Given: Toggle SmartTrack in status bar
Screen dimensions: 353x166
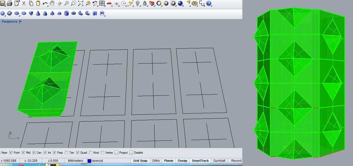Looking at the screenshot, I should coord(200,161).
